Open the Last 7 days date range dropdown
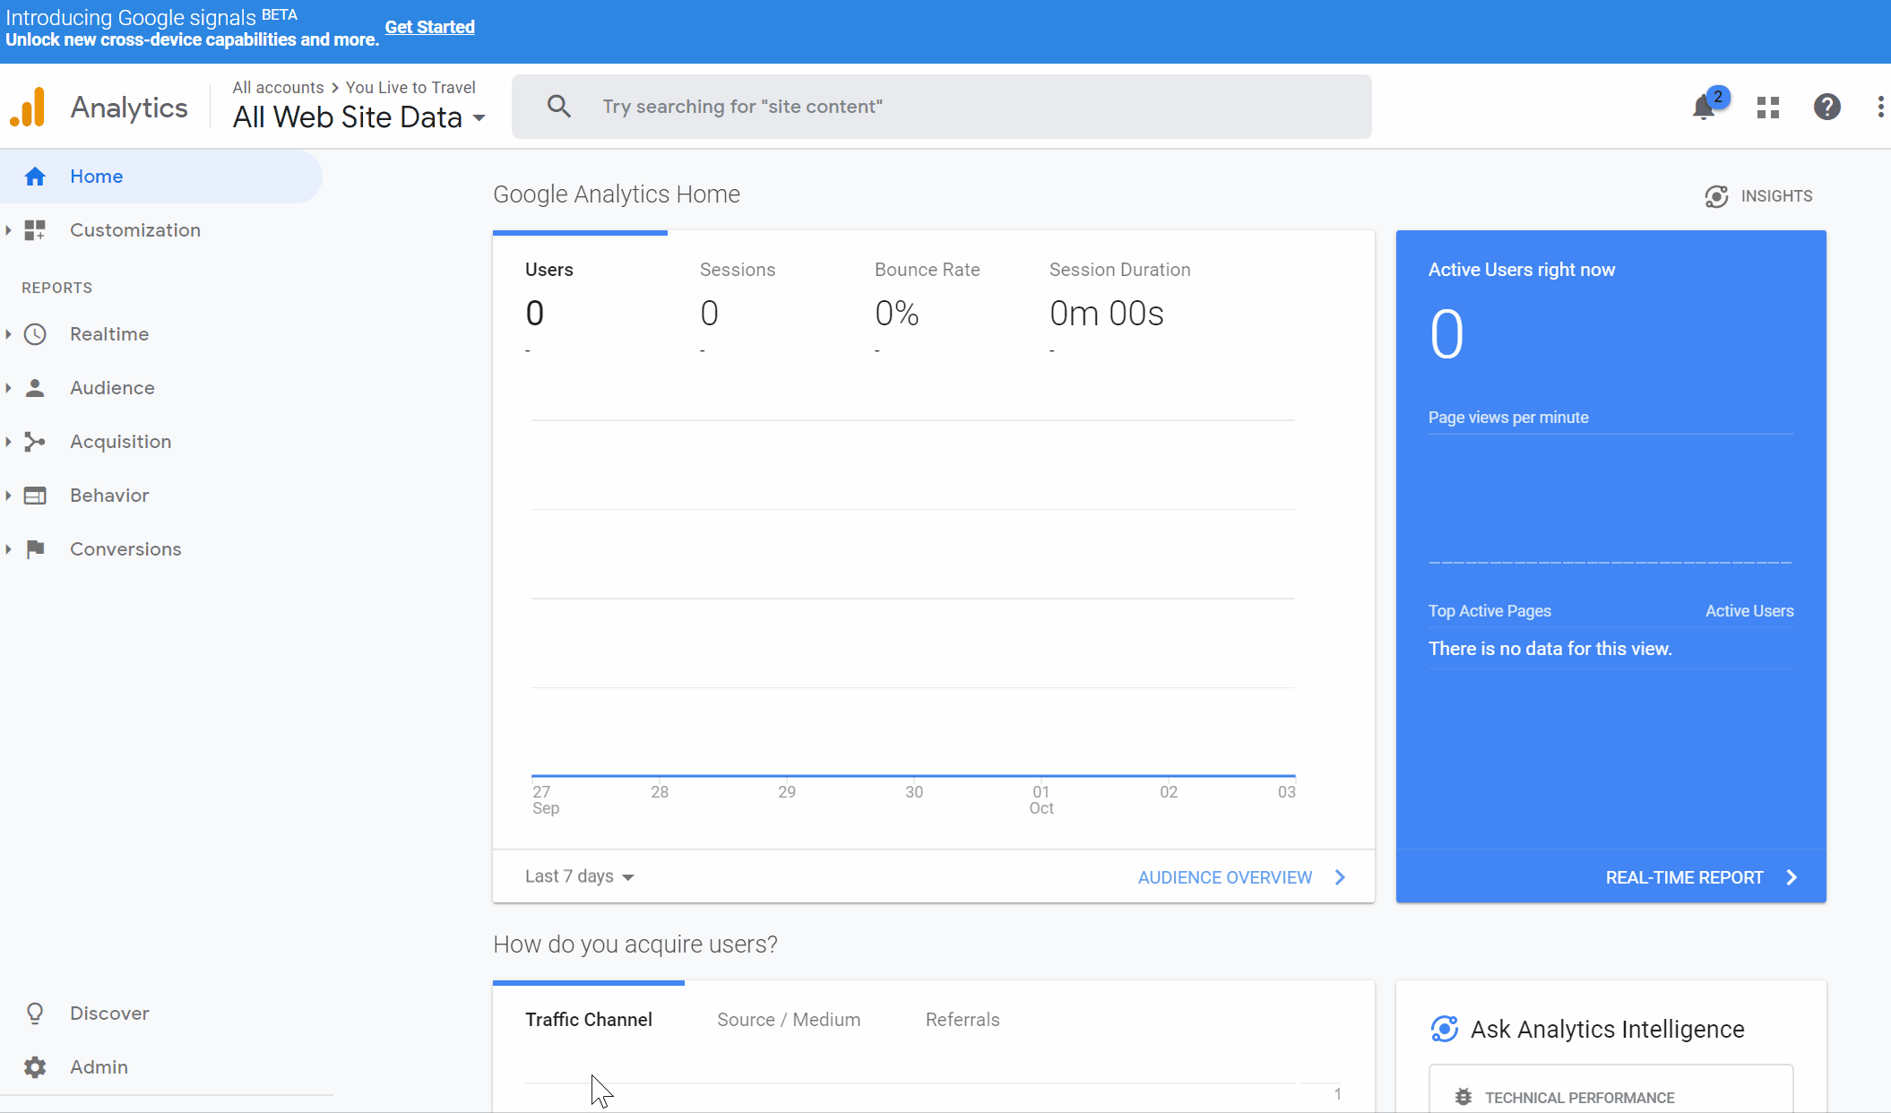Viewport: 1891px width, 1113px height. click(x=580, y=876)
